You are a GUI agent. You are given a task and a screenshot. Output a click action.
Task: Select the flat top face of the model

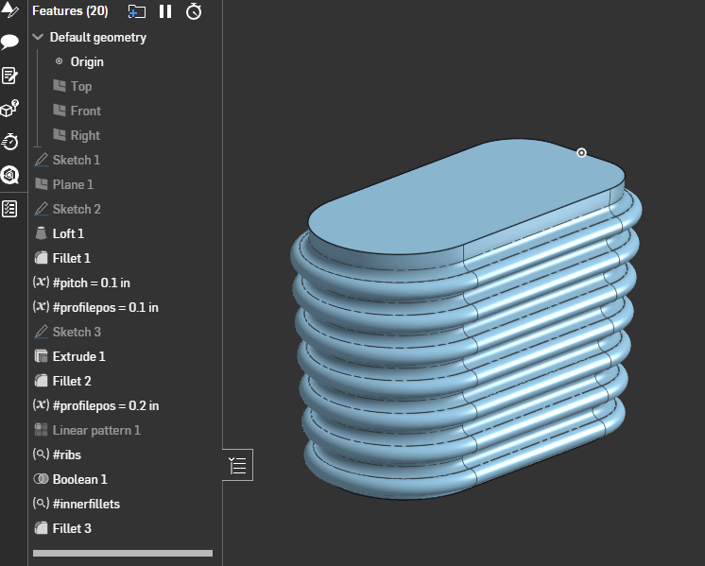point(466,195)
